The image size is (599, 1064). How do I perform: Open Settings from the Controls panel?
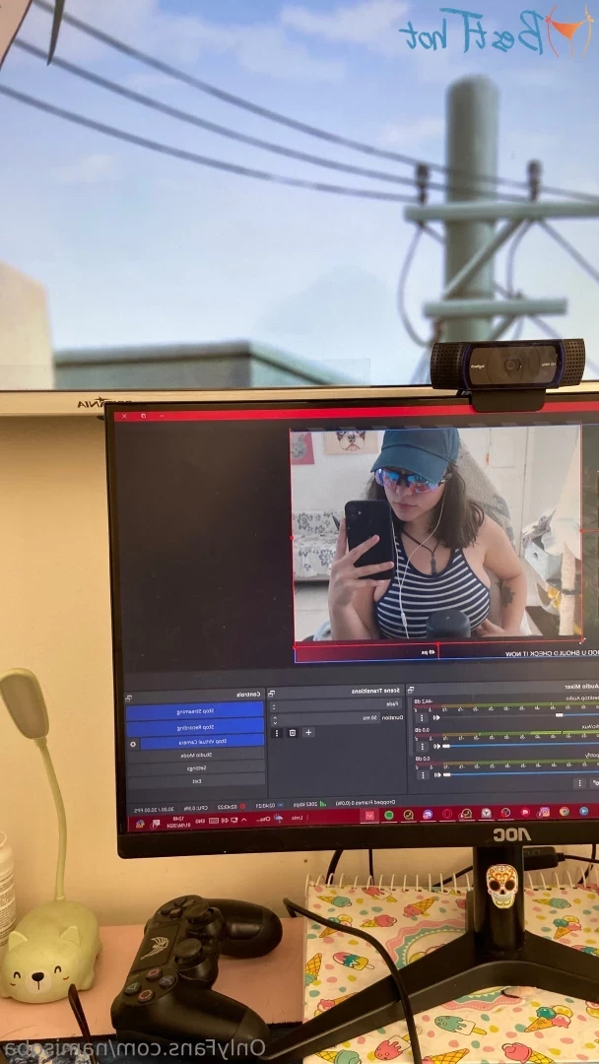(195, 768)
